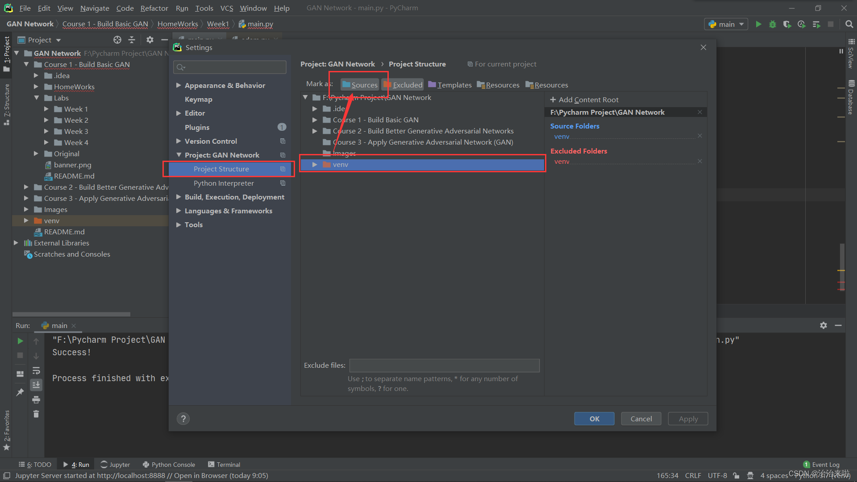Click the Apply button

687,419
